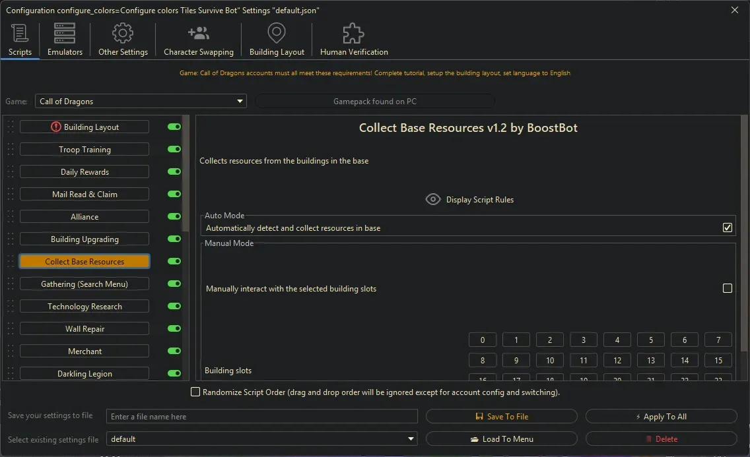Uncheck the Auto Mode detection checkbox
This screenshot has width=750, height=457.
(728, 227)
